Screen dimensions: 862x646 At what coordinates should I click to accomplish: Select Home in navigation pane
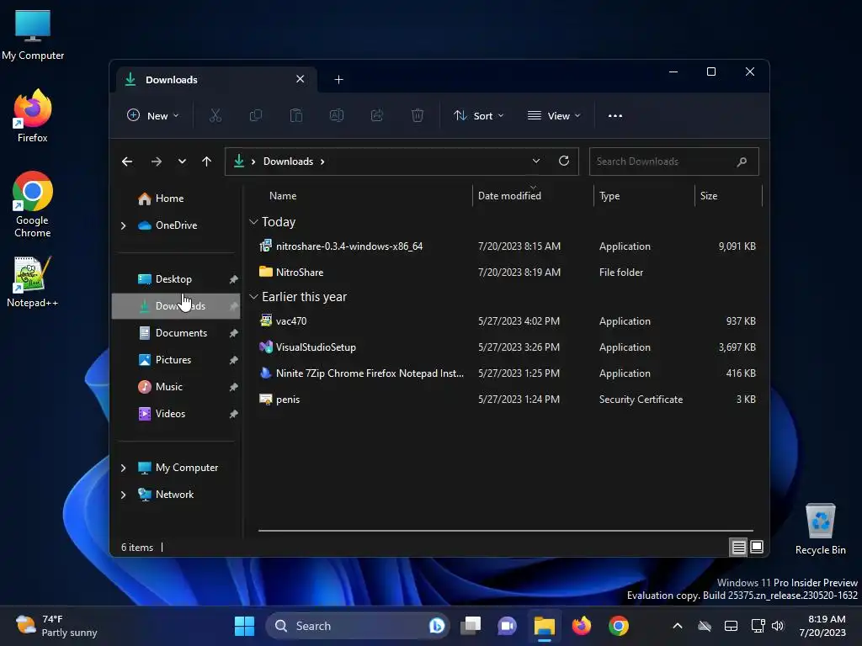pyautogui.click(x=176, y=199)
